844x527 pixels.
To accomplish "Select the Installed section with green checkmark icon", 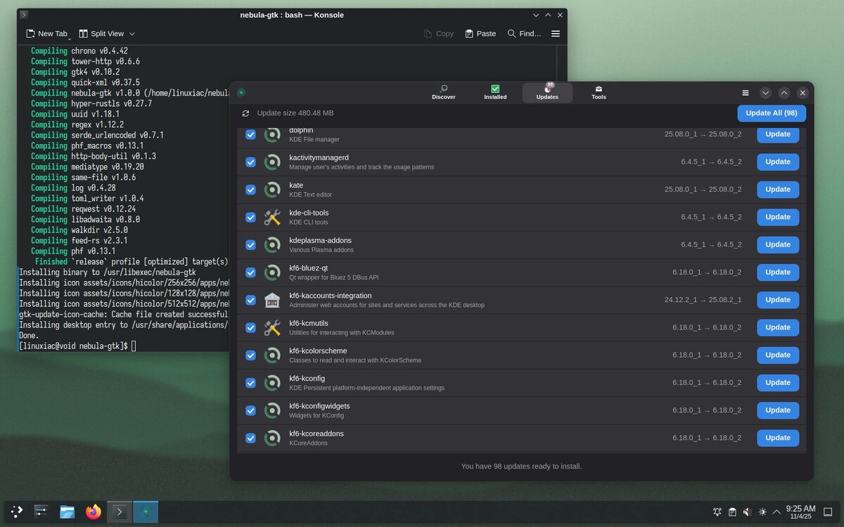I will point(495,92).
